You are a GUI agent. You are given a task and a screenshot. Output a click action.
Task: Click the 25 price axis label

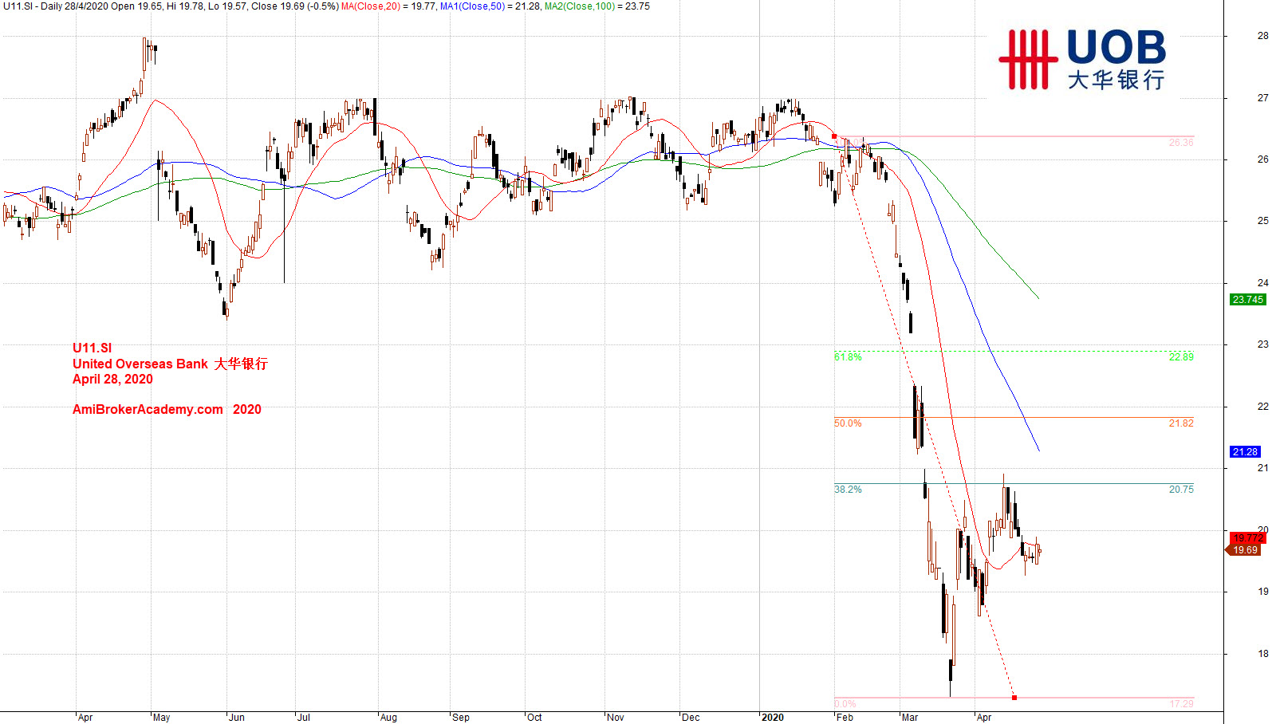[x=1263, y=221]
